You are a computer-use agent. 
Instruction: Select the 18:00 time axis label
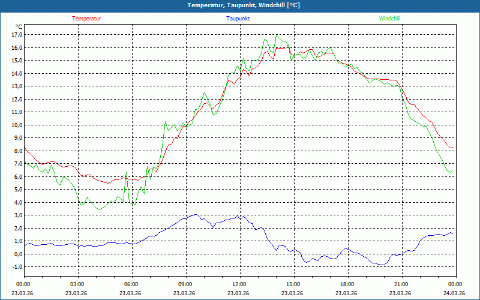tap(347, 284)
